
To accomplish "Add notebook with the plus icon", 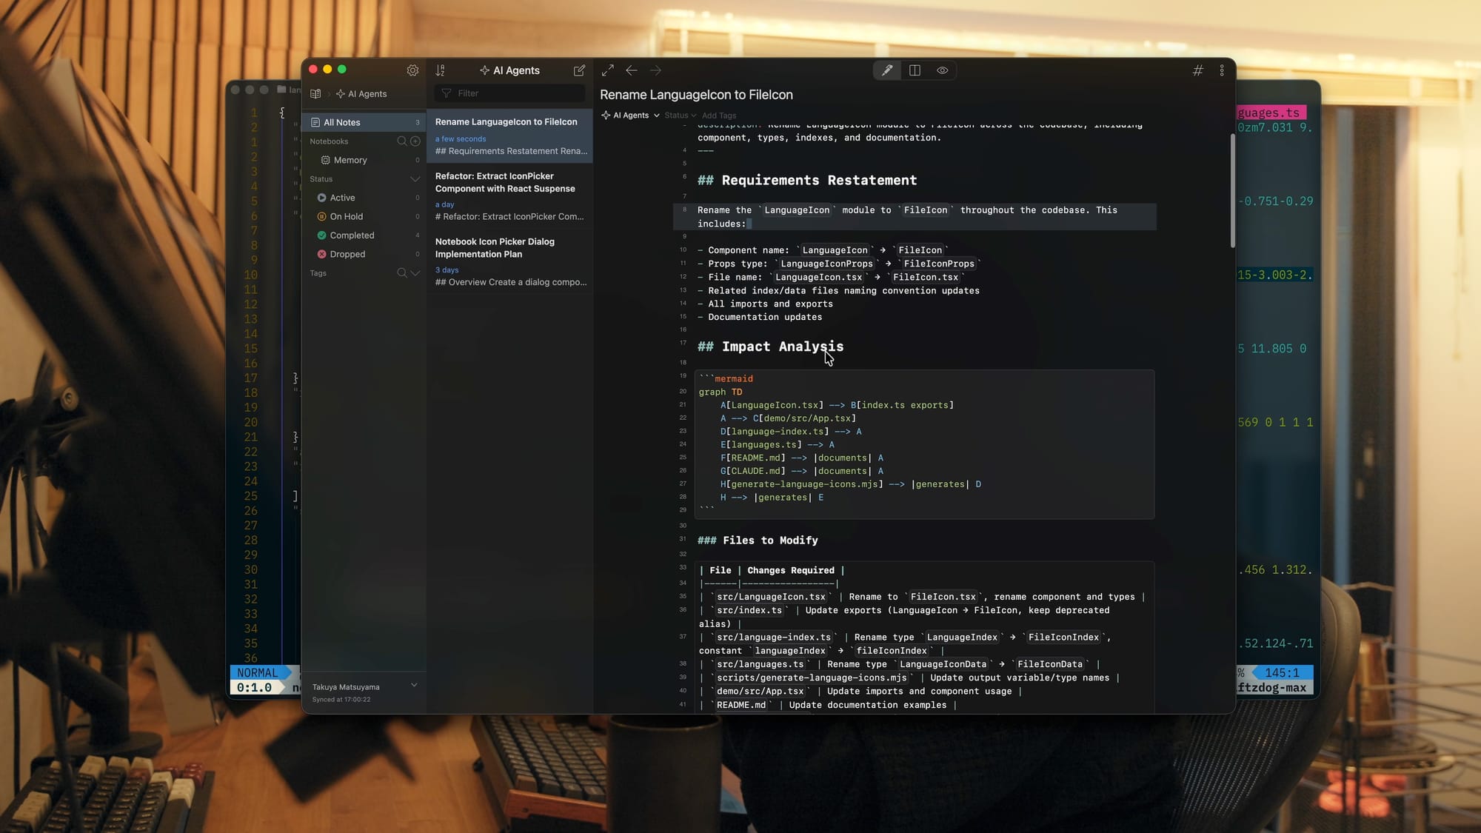I will click(415, 141).
